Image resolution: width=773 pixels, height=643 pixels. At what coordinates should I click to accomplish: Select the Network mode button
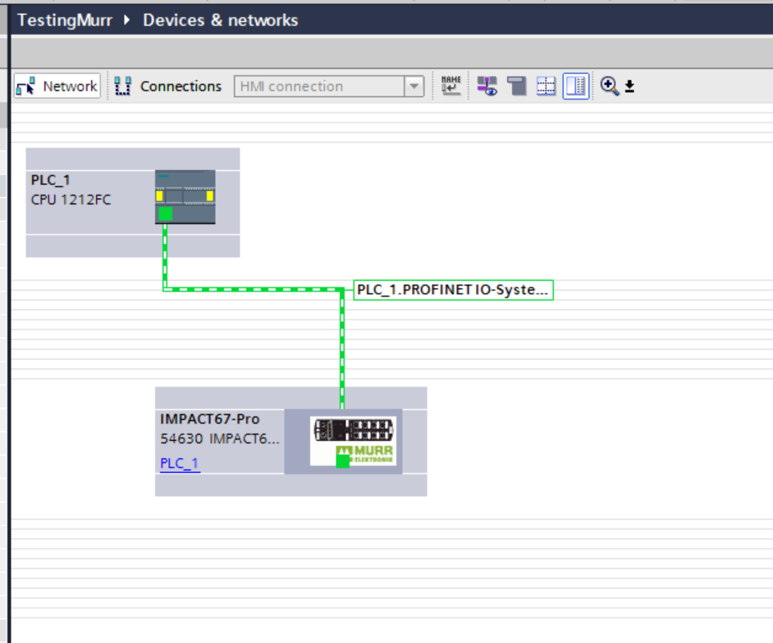57,86
